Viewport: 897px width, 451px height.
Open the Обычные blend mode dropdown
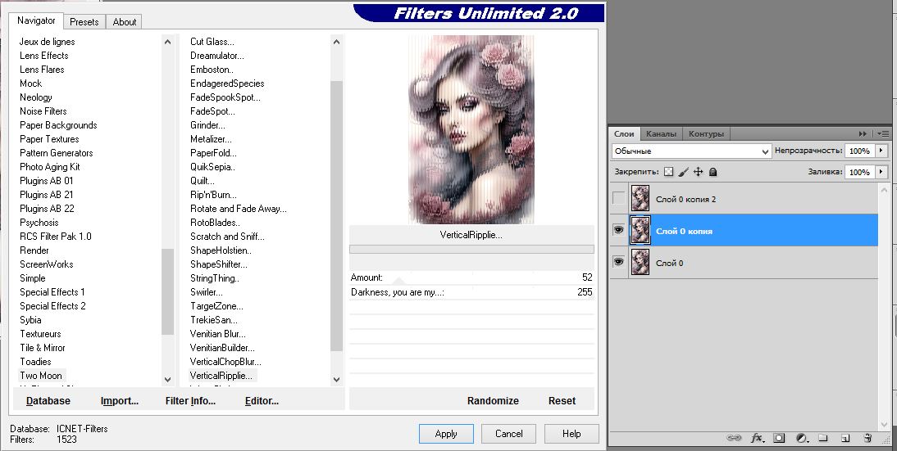point(691,151)
